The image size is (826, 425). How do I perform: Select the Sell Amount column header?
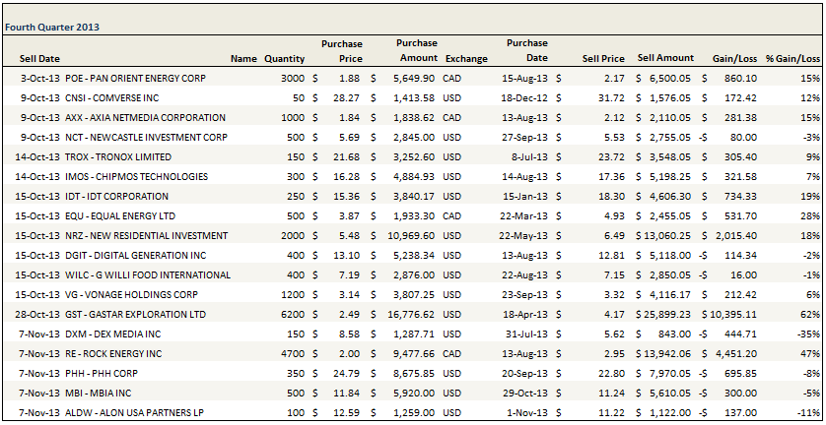coord(665,59)
